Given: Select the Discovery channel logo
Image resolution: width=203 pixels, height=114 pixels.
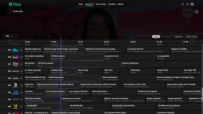Looking at the screenshot, I should tap(16, 85).
